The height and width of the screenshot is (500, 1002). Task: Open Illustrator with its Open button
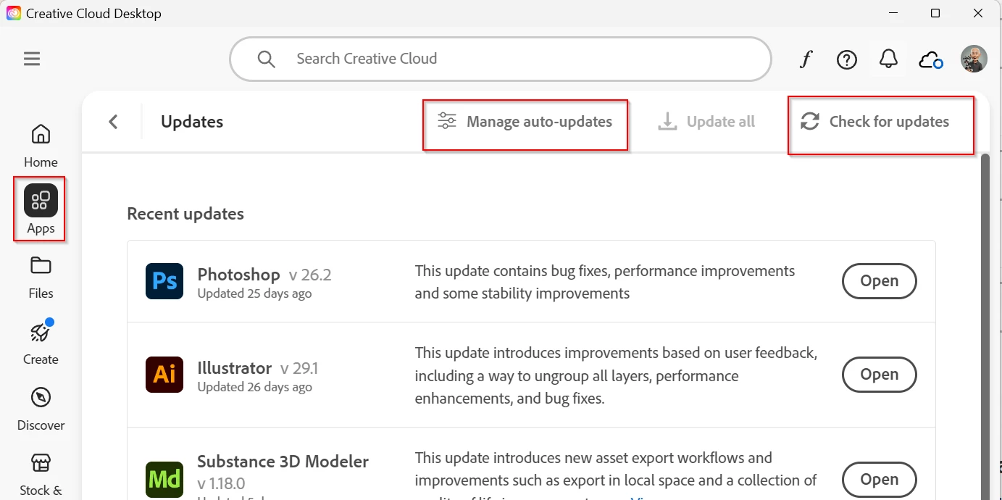point(880,375)
